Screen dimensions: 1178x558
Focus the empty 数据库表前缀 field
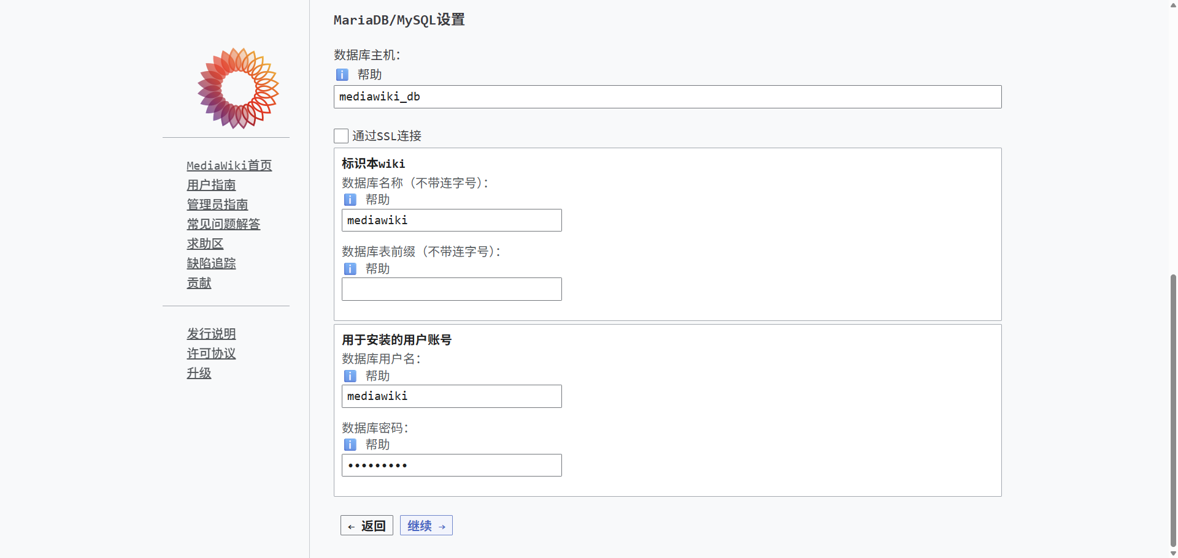coord(451,289)
